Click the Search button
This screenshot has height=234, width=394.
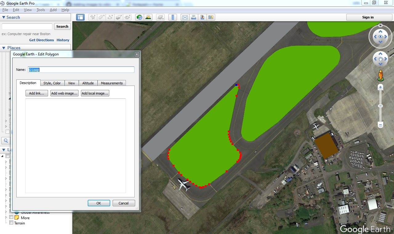coord(62,26)
